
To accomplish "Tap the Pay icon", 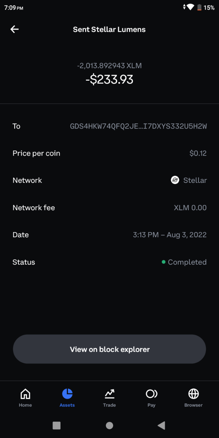I will [151, 394].
